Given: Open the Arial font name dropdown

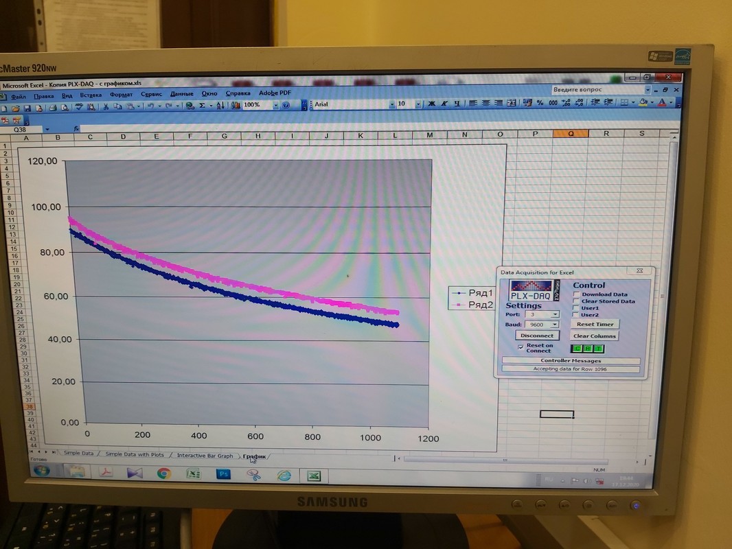Looking at the screenshot, I should (392, 104).
